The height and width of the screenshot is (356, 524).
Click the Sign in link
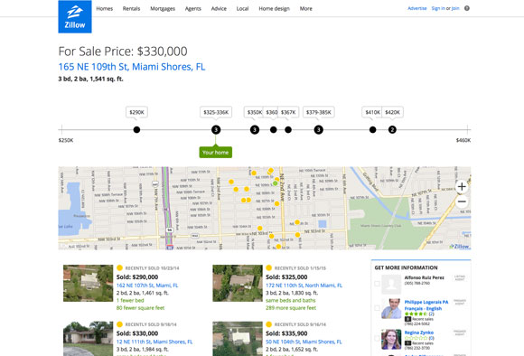pos(438,8)
